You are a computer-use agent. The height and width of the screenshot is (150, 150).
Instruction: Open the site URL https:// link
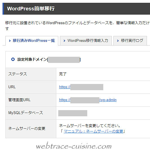click(81, 87)
